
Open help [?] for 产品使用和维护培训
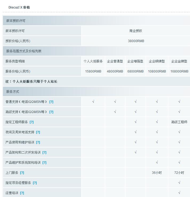(38, 142)
